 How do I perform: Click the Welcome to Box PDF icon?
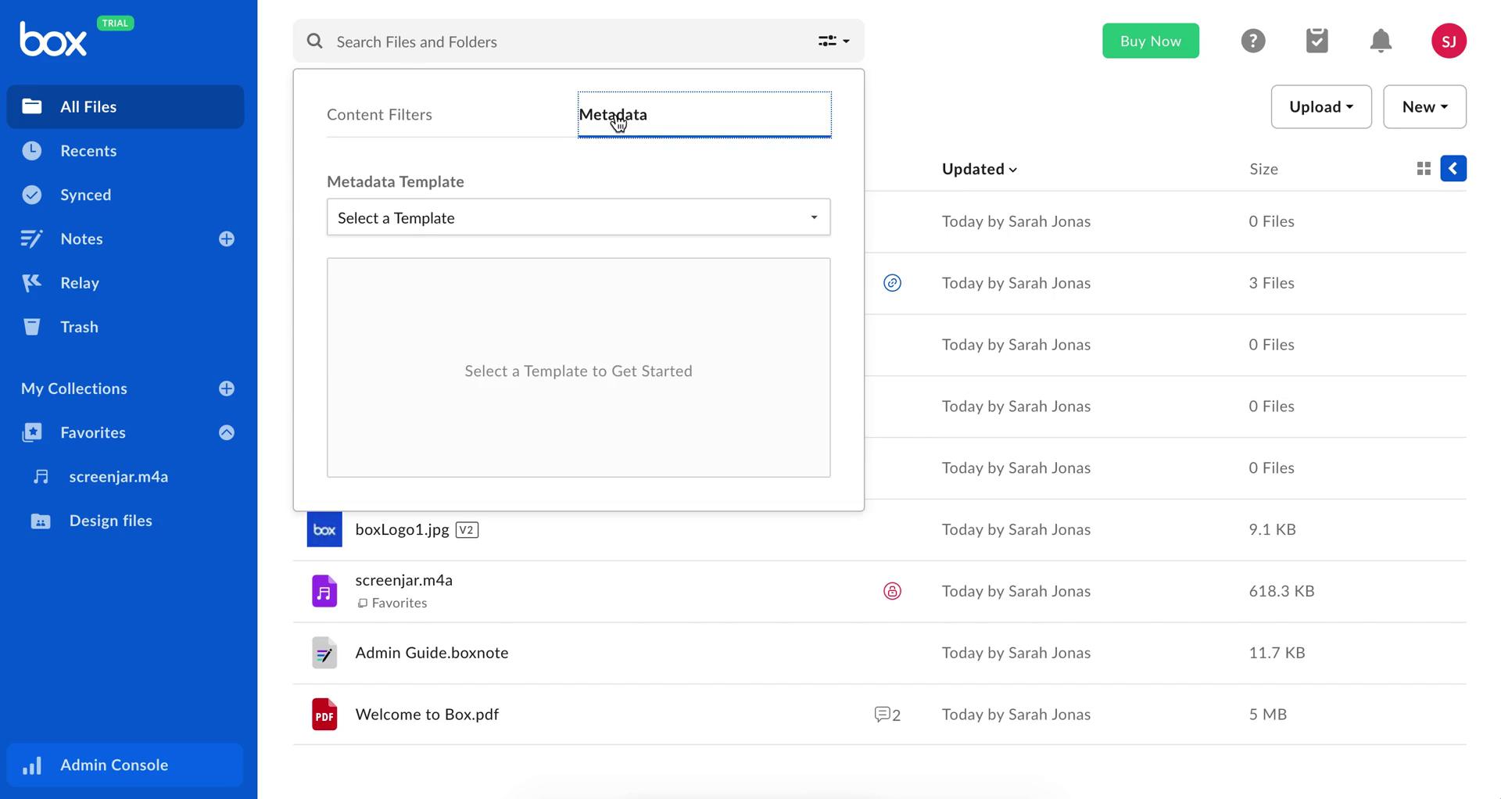324,715
